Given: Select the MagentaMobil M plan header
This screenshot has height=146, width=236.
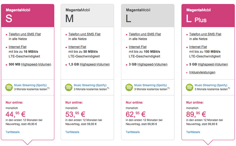Looking at the screenshot, I should tap(87, 15).
